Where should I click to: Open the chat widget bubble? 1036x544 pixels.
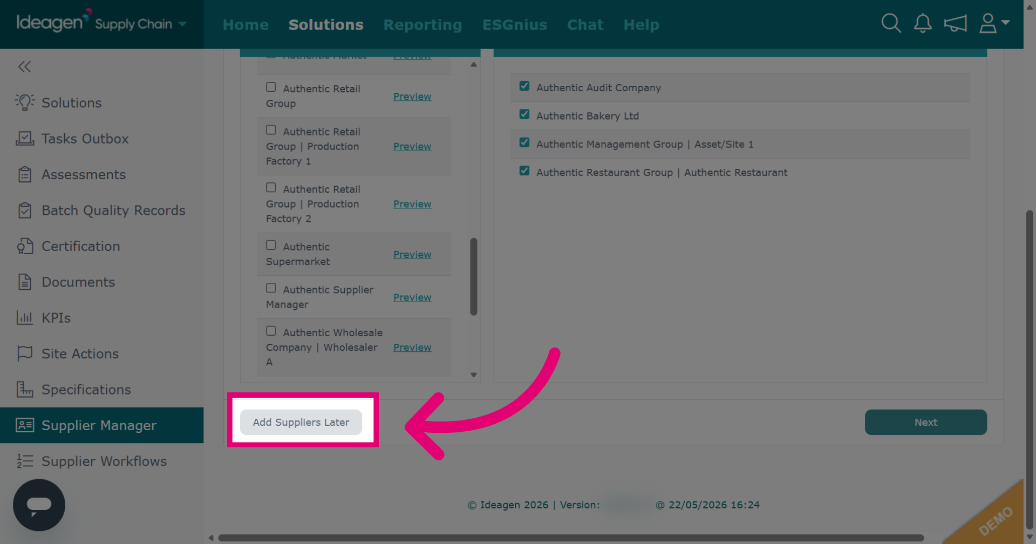39,505
